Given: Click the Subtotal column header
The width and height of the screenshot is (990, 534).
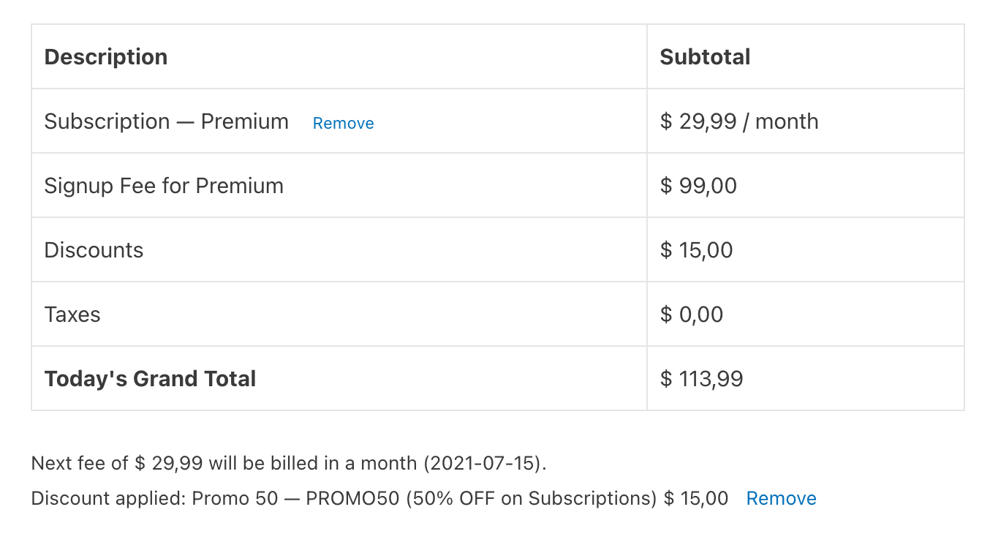Looking at the screenshot, I should click(705, 57).
